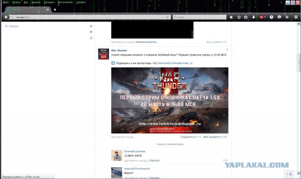This screenshot has height=179, width=301.
Task: Click the Наверх scroll-to-top link
Action: point(12,26)
